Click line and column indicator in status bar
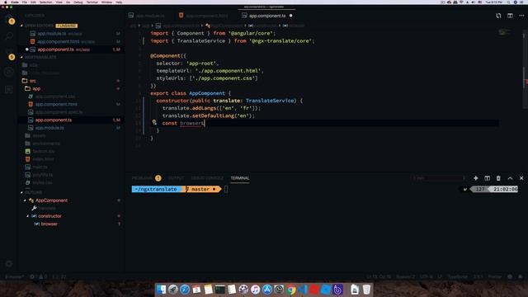Screen dimensions: 528x297 tap(379, 277)
